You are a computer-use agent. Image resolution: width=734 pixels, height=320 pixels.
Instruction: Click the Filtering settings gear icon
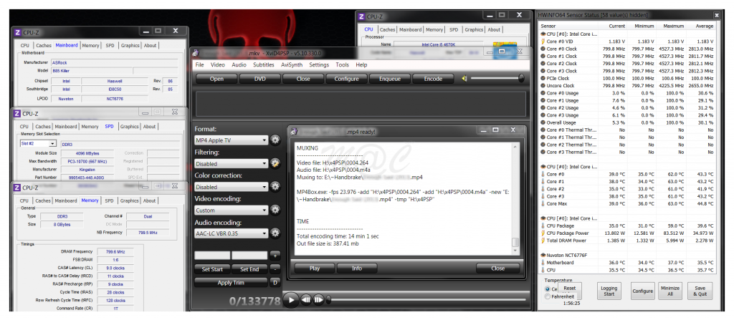click(x=275, y=163)
